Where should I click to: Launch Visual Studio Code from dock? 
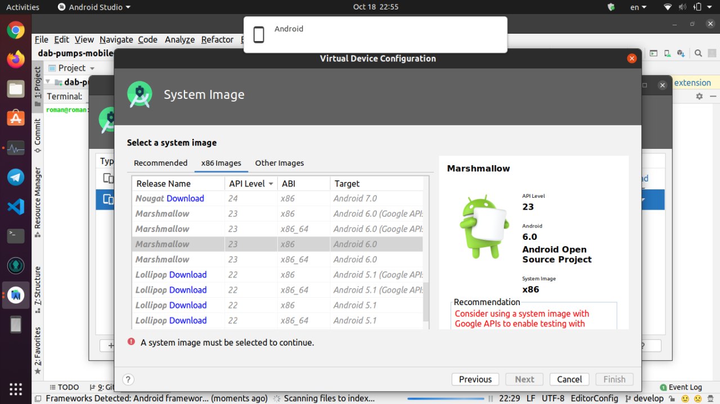pyautogui.click(x=16, y=207)
